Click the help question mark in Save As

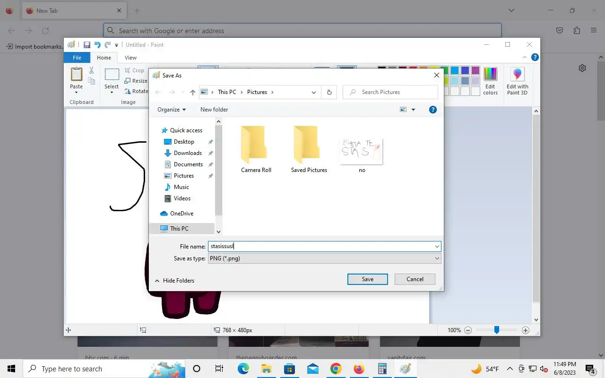432,110
